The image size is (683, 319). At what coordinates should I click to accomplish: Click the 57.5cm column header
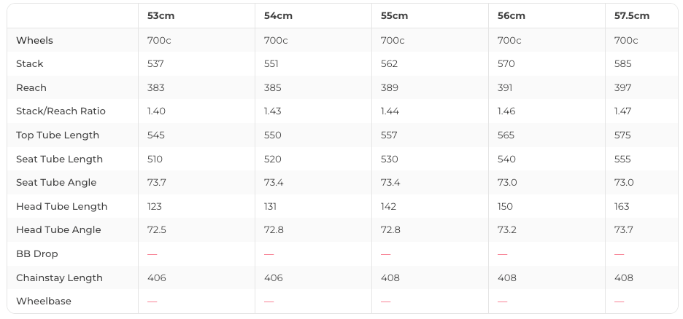click(x=631, y=16)
